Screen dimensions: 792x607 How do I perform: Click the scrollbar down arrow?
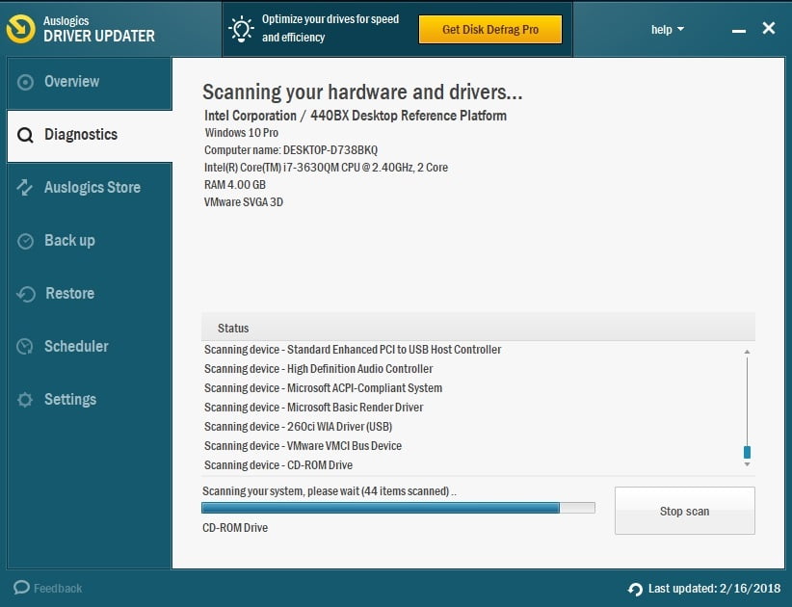[747, 463]
